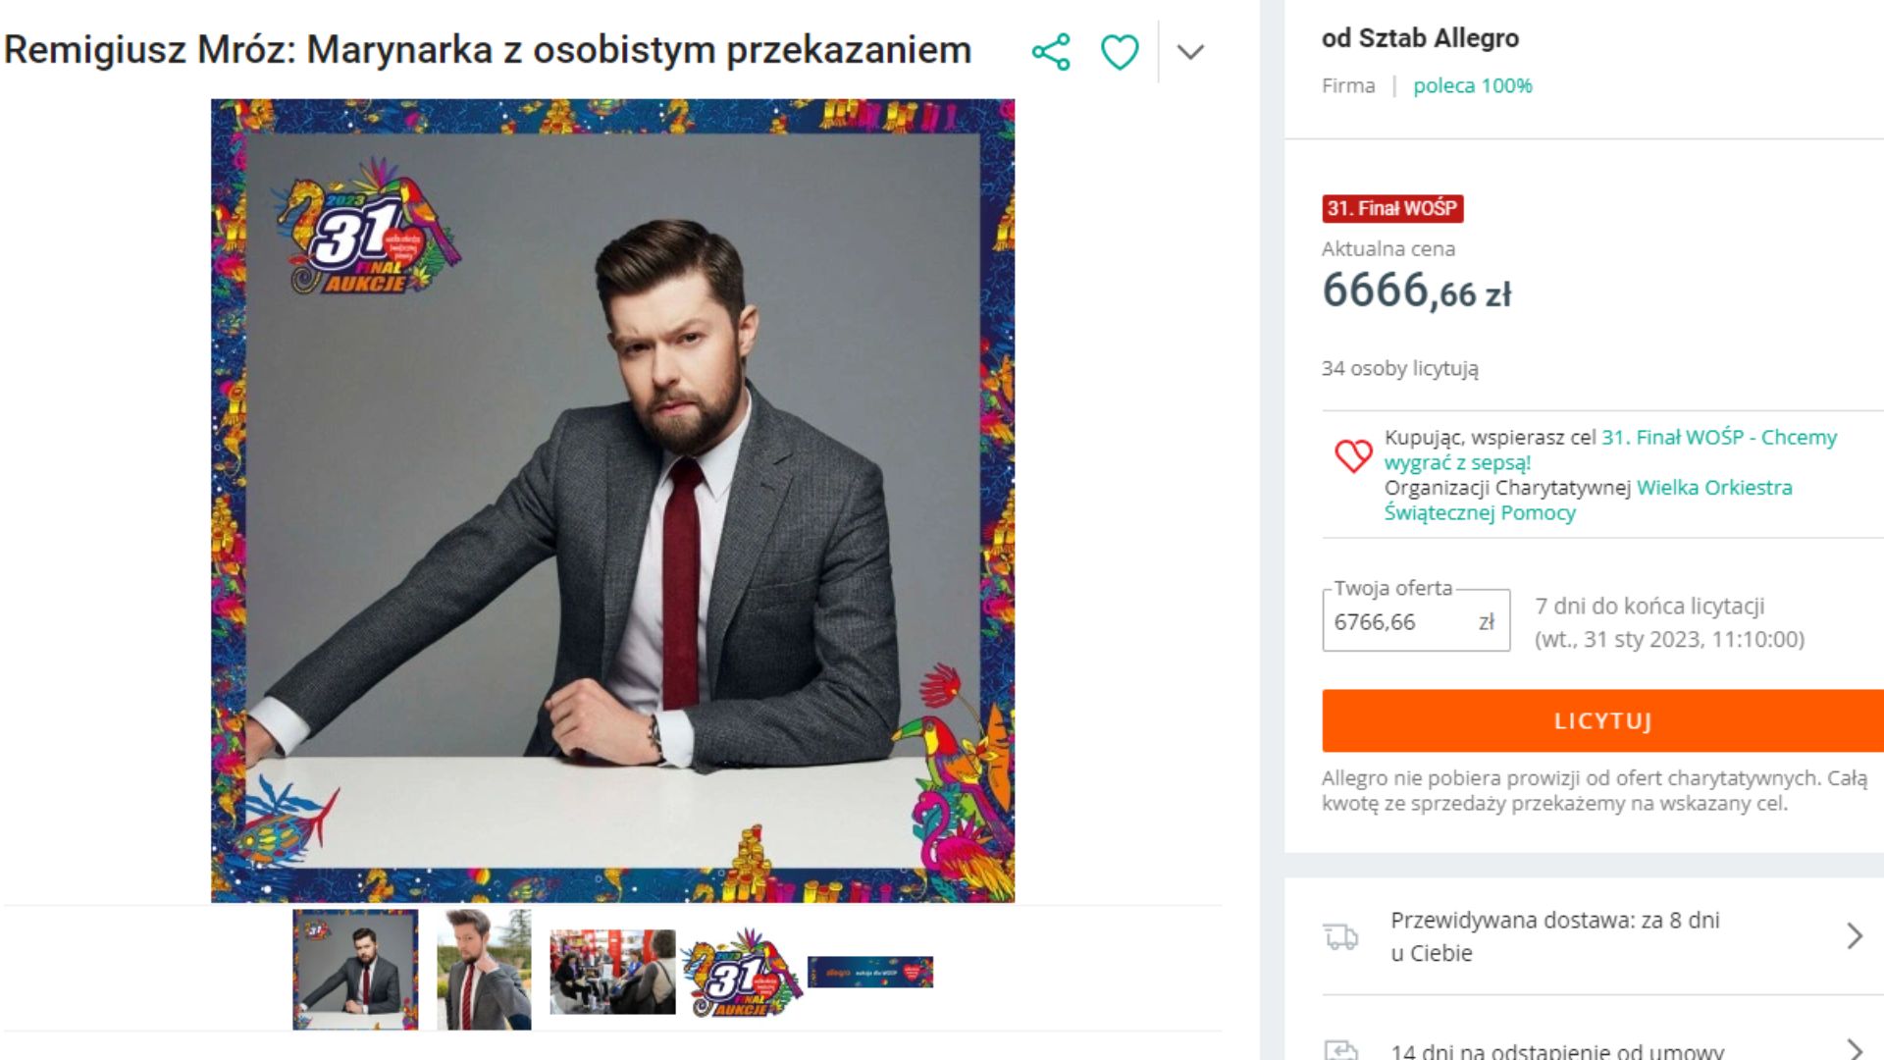The height and width of the screenshot is (1060, 1884).
Task: Click the return policy icon
Action: [1341, 1050]
